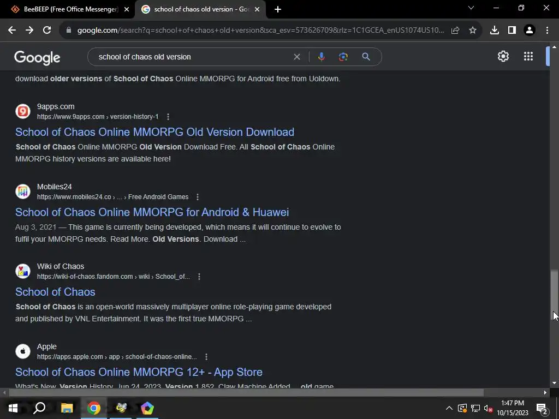Go forward with the browser forward arrow
The width and height of the screenshot is (559, 419).
click(x=29, y=31)
